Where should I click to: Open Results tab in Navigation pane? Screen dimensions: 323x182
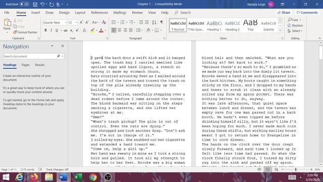point(39,65)
